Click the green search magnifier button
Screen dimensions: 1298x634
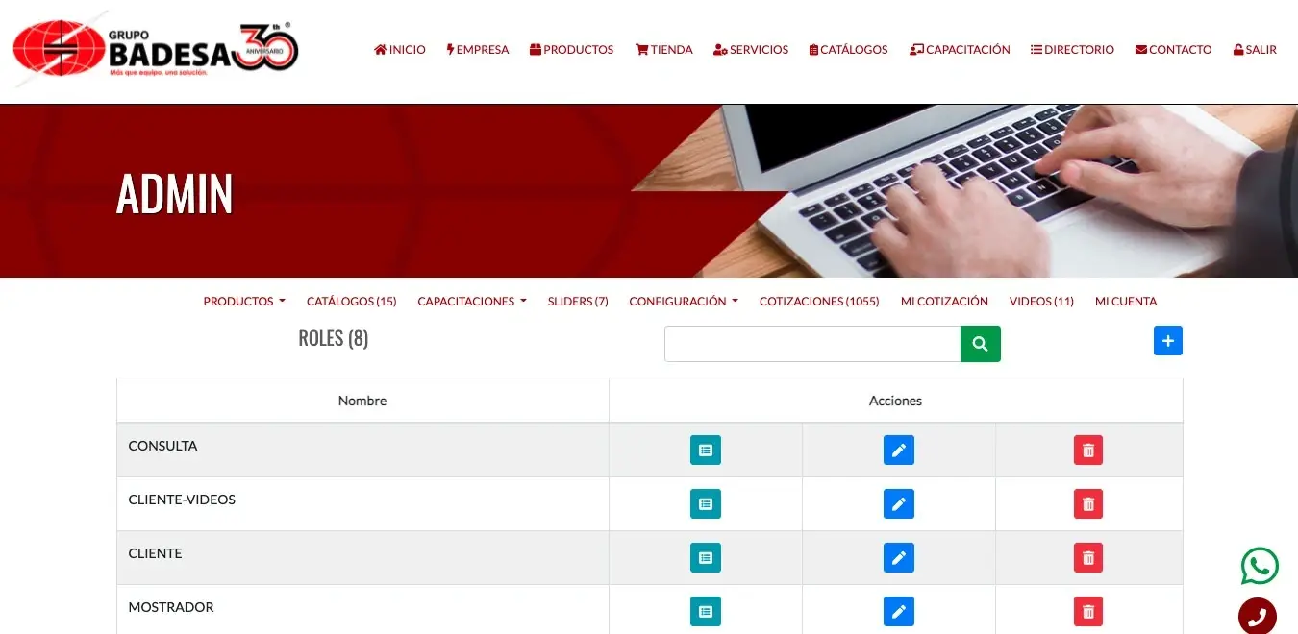[x=980, y=344]
